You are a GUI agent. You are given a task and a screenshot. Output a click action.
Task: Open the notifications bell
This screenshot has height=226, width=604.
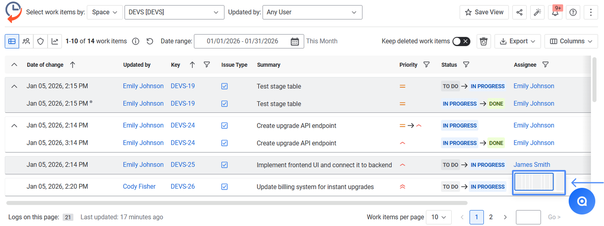click(x=555, y=12)
